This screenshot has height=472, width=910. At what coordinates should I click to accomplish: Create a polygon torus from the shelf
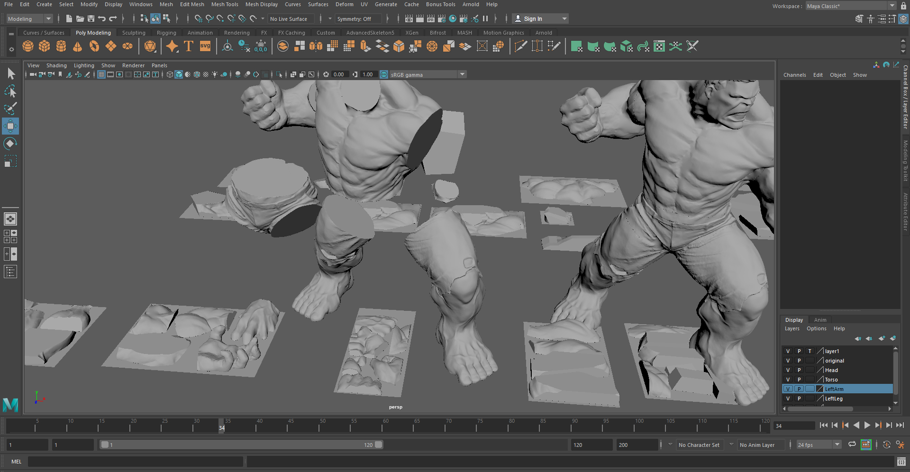(x=94, y=46)
